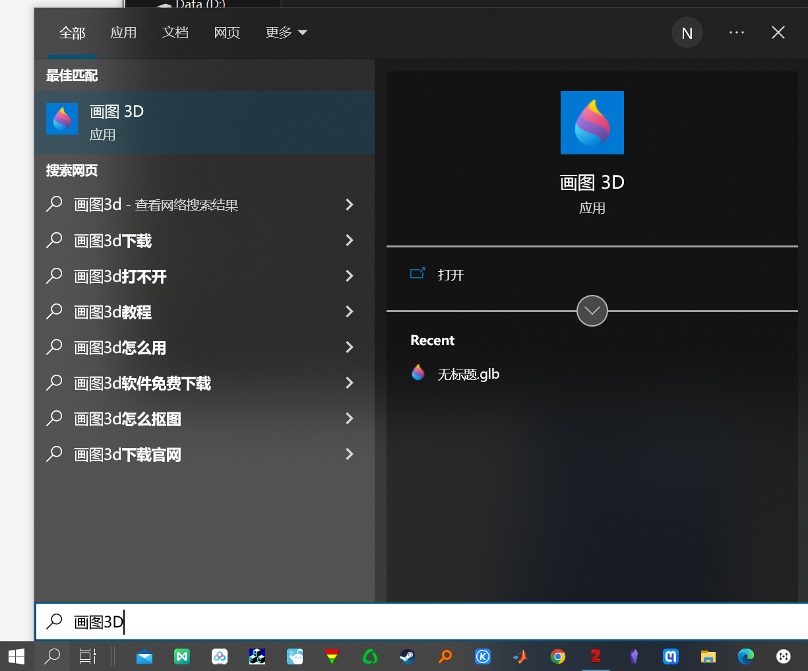Image resolution: width=808 pixels, height=671 pixels.
Task: Click the 无标题.glb file icon
Action: point(418,373)
